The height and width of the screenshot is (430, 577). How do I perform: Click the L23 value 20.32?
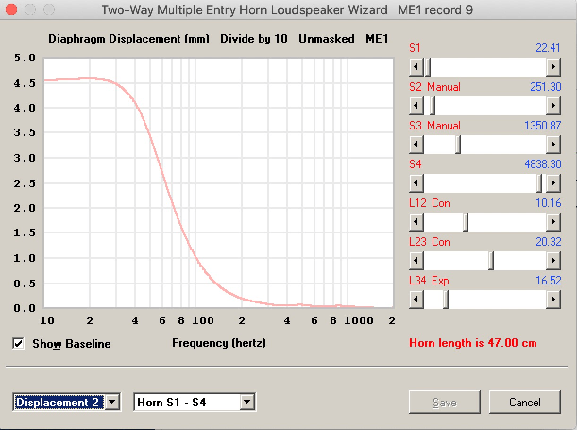[x=548, y=242]
